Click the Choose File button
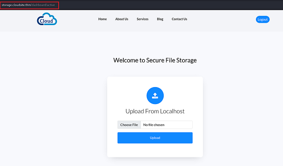The image size is (283, 166). pyautogui.click(x=129, y=125)
